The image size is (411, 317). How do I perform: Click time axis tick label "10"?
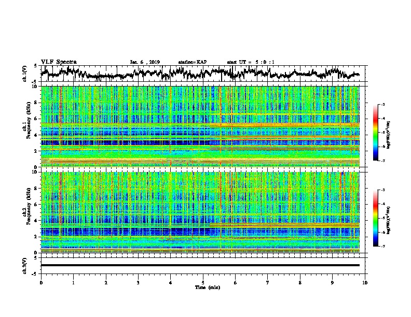click(365, 283)
